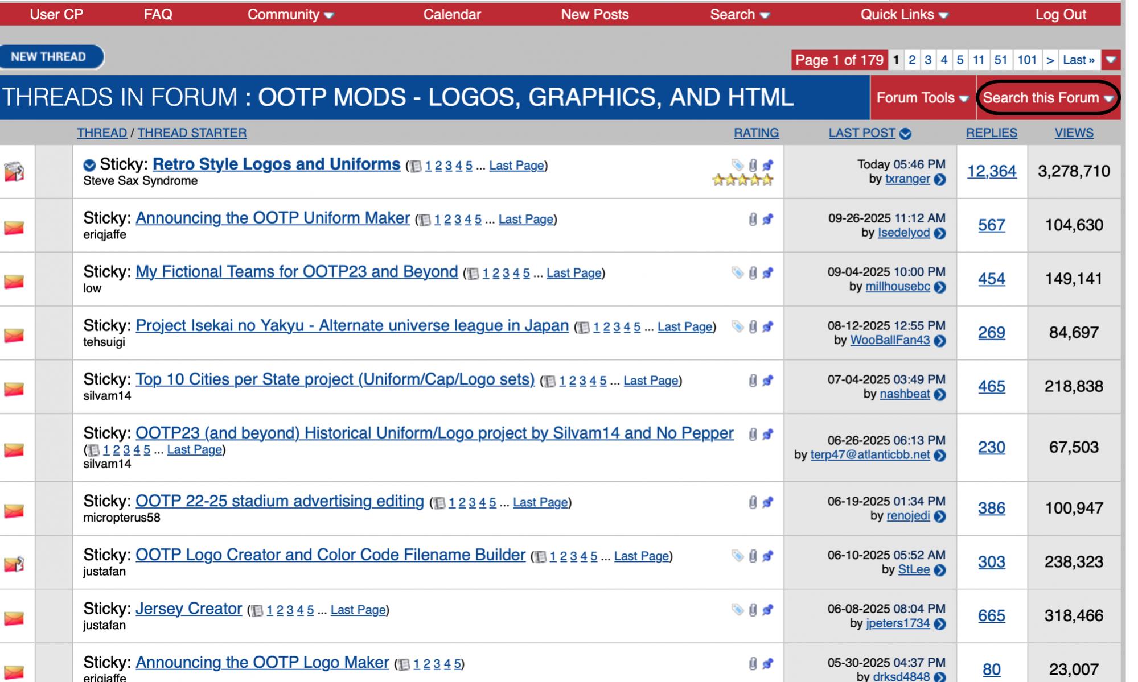Viewport: 1138px width, 682px height.
Task: Open the OOTP 22-25 stadium advertising editing thread
Action: click(x=280, y=501)
